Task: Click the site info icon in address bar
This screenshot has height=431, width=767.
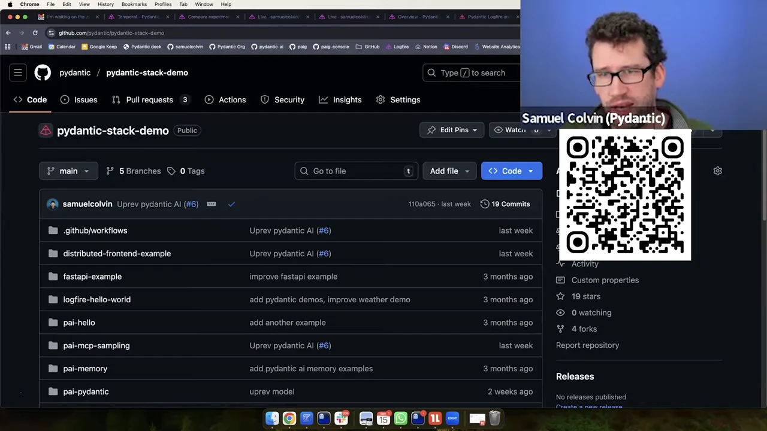Action: point(51,33)
